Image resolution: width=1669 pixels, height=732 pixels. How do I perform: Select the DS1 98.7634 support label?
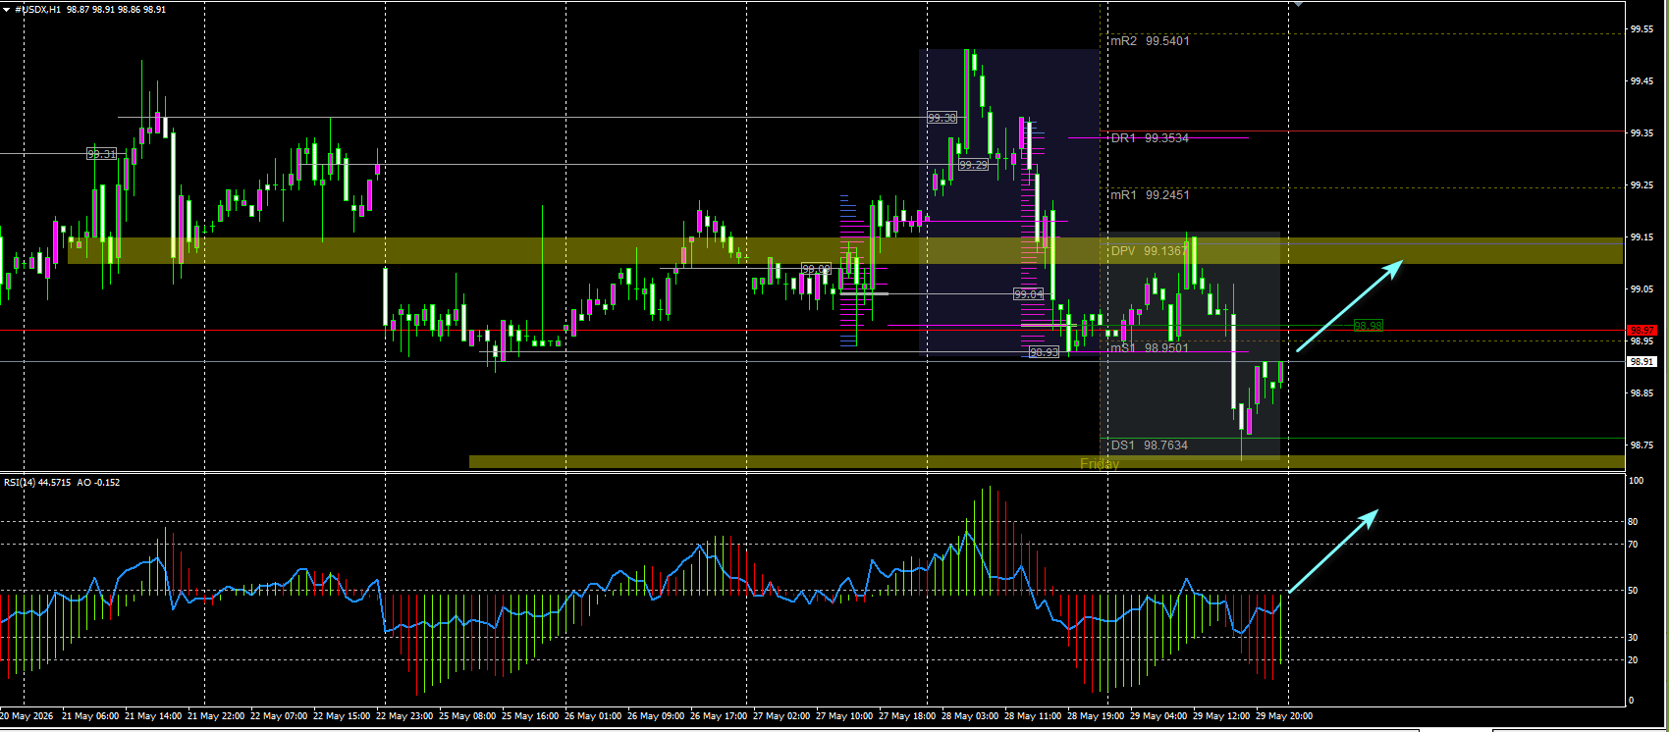point(1150,445)
